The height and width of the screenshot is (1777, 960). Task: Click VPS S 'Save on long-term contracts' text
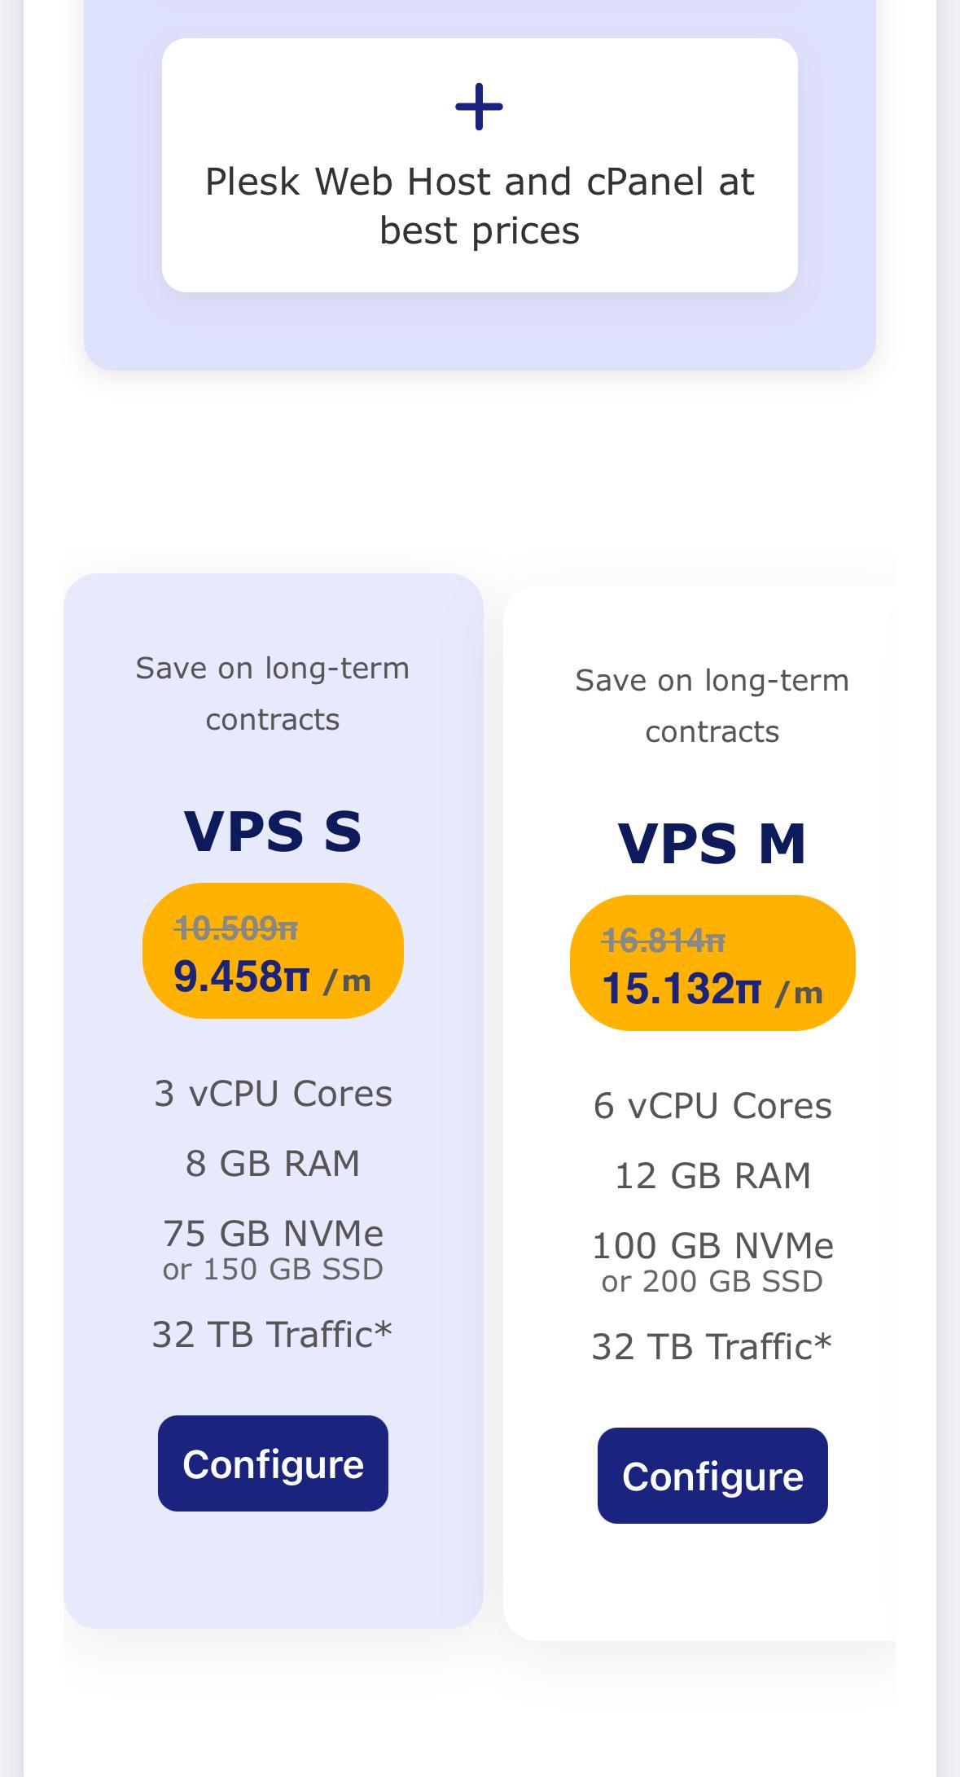point(273,694)
